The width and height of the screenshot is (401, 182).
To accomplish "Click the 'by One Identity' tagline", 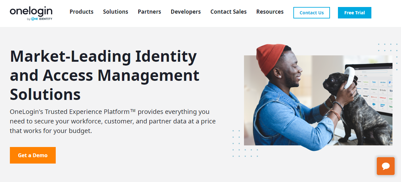I will click(x=39, y=19).
